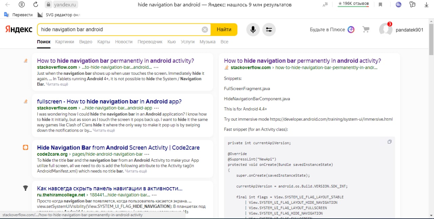Screen dimensions: 434x219
Task: Open the pandatek901 account name
Action: coord(410,30)
